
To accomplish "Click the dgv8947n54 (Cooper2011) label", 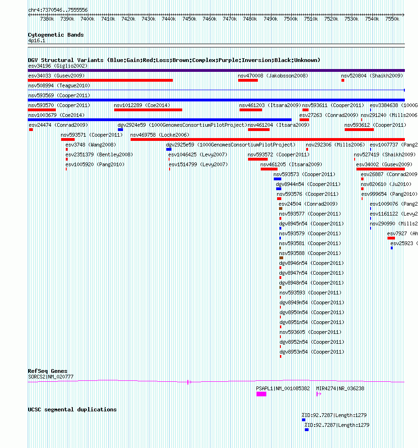I will click(311, 273).
